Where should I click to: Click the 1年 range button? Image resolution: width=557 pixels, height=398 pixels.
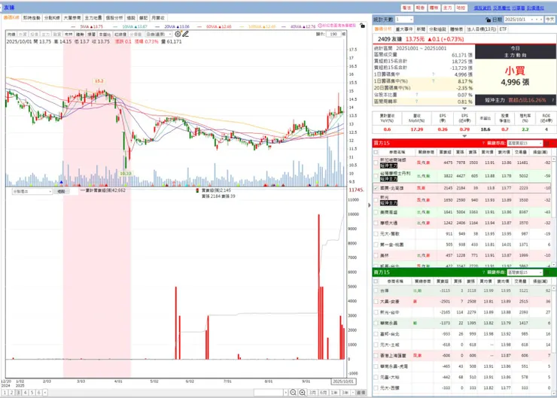(x=334, y=392)
